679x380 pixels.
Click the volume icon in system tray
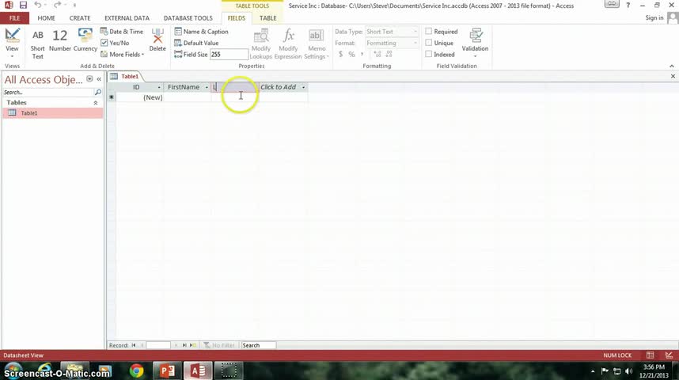pos(629,371)
